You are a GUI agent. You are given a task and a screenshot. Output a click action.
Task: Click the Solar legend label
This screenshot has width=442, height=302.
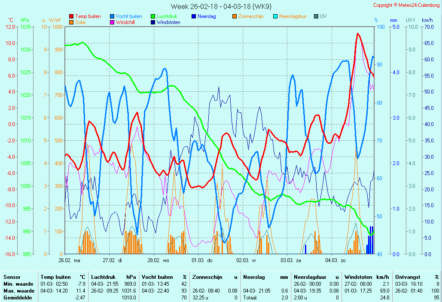[80, 22]
